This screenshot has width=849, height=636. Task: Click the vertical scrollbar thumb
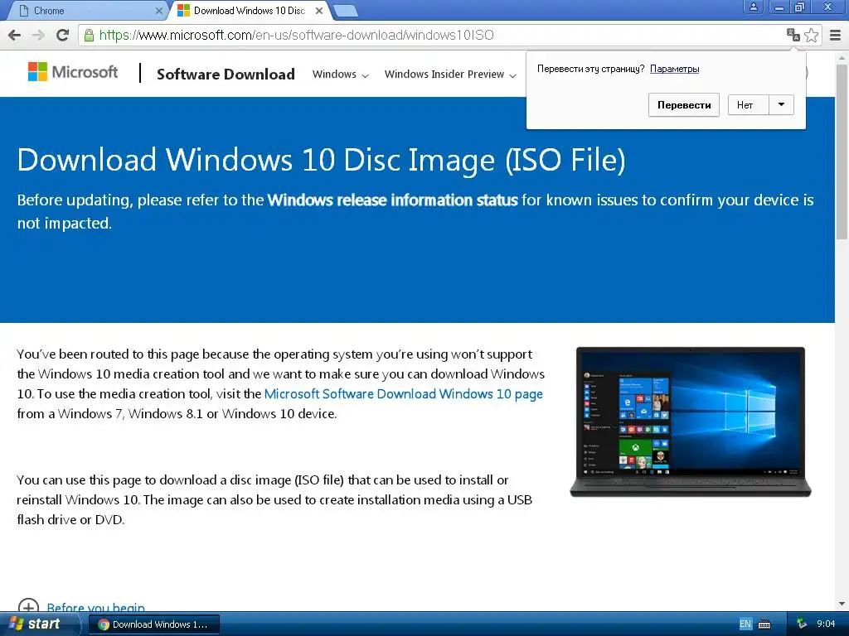pyautogui.click(x=842, y=152)
